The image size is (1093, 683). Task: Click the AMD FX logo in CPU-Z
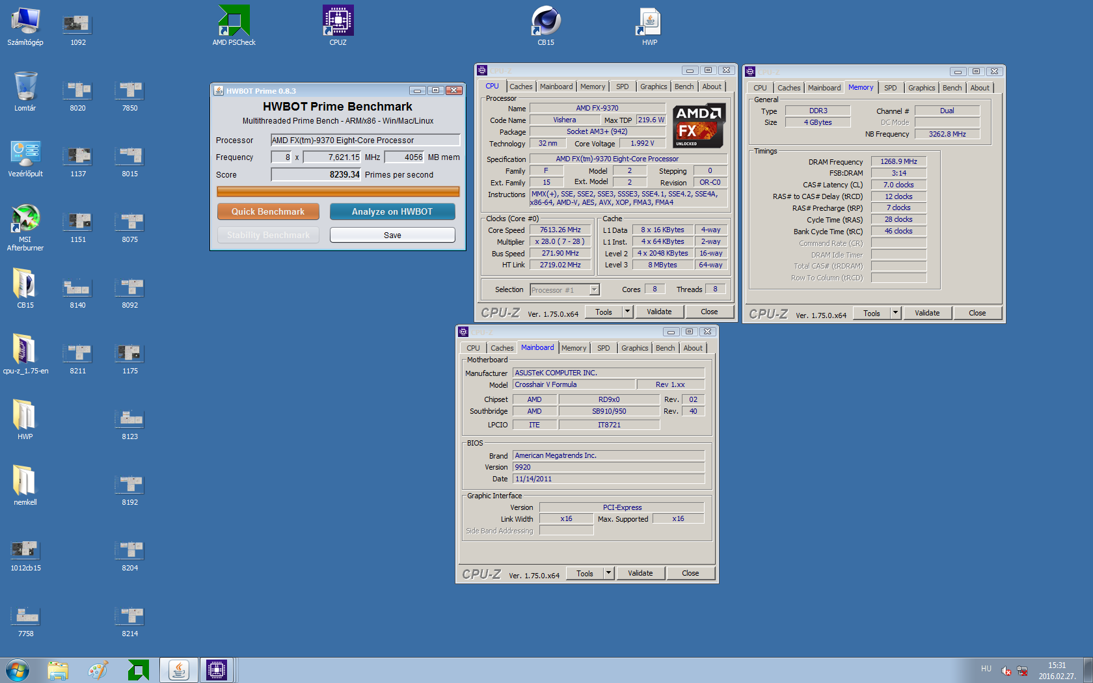[699, 126]
